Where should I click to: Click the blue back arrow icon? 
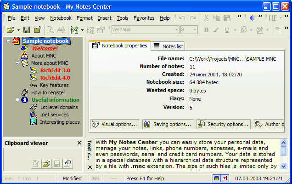[252, 18]
